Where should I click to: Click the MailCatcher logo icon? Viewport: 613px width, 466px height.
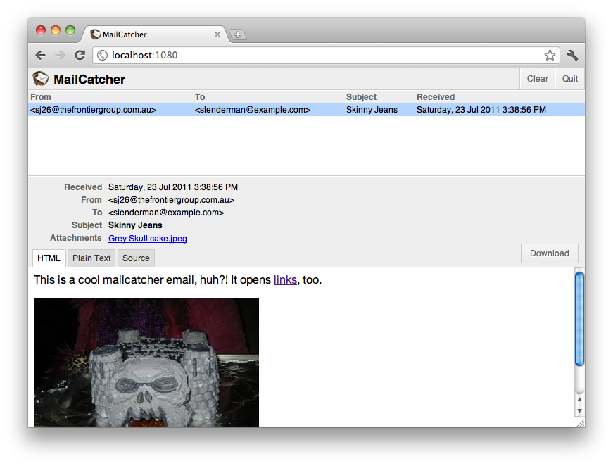coord(40,78)
